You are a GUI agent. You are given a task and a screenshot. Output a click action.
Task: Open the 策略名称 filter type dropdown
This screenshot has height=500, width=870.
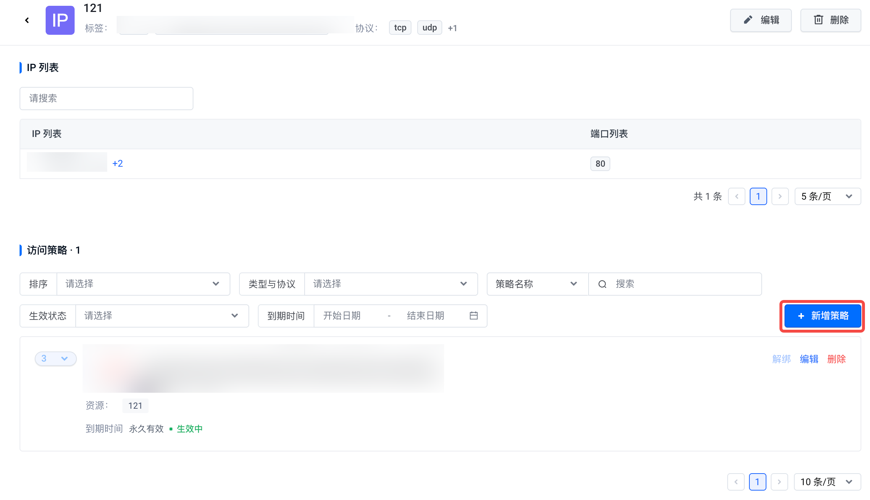coord(536,284)
